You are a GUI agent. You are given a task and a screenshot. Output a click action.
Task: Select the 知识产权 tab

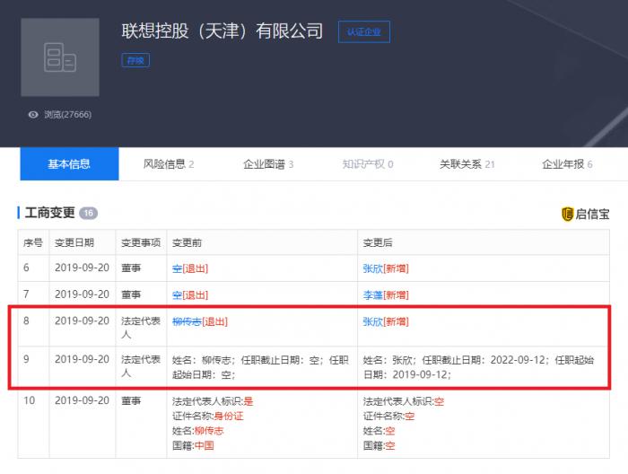(x=367, y=164)
